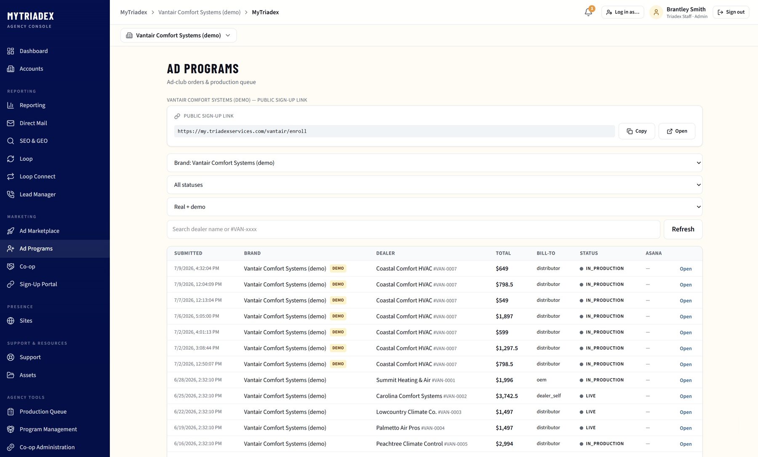Open the Peachtree Climate Control order
Viewport: 758px width, 457px height.
(x=686, y=444)
